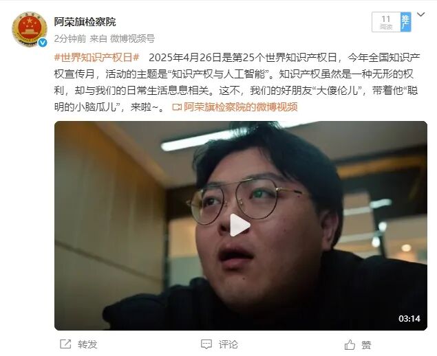Viewport: 437px width, 356px height.
Task: View the 11 阅读 read count
Action: click(x=386, y=22)
